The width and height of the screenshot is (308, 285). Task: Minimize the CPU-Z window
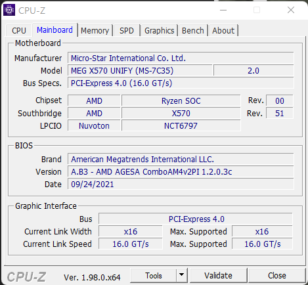(223, 10)
